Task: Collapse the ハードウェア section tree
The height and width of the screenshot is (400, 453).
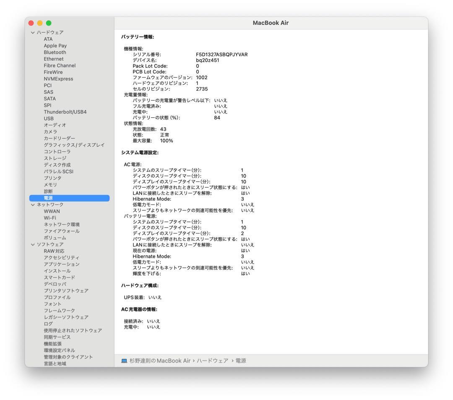Action: coord(32,32)
